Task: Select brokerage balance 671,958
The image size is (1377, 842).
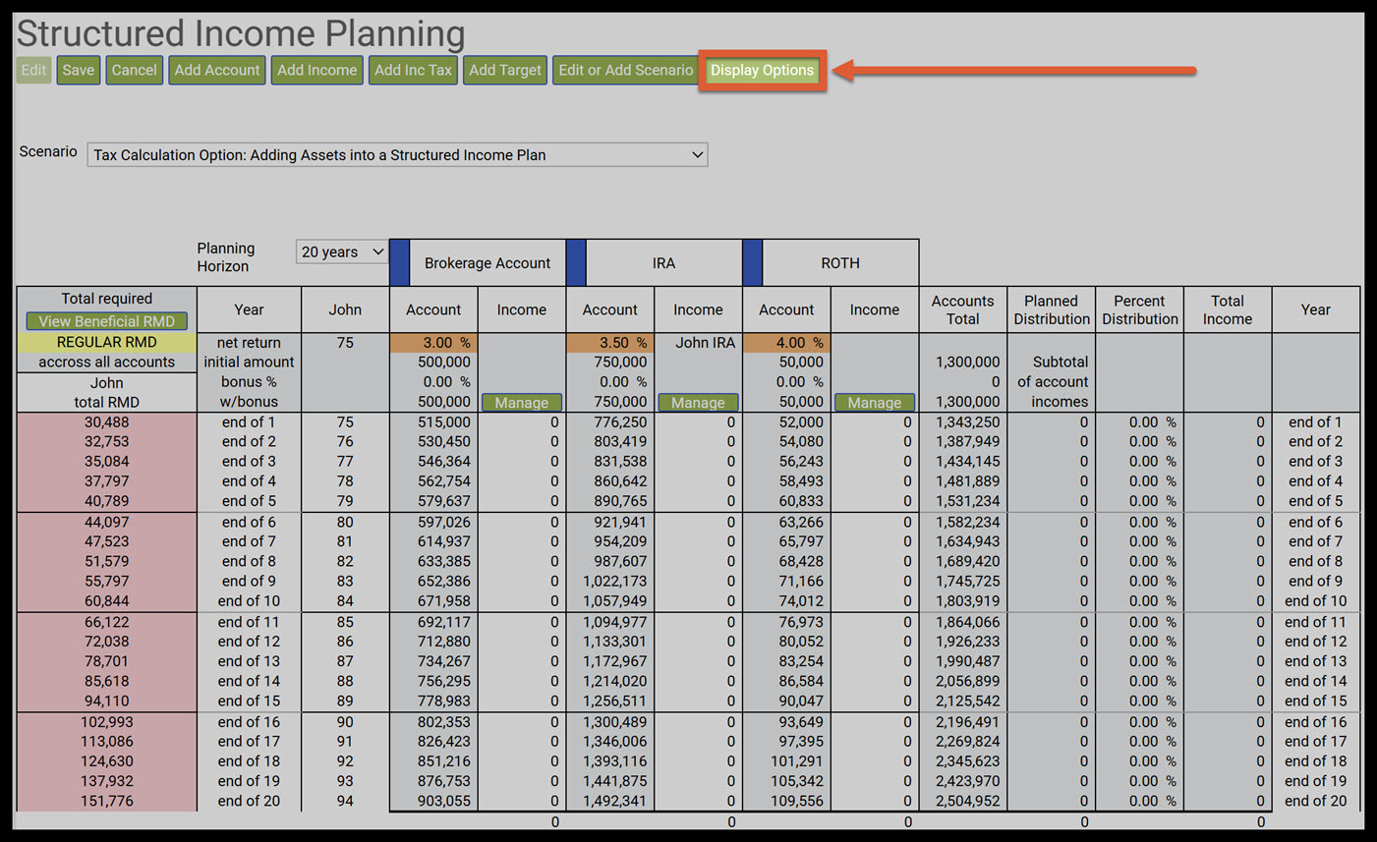Action: (x=444, y=601)
